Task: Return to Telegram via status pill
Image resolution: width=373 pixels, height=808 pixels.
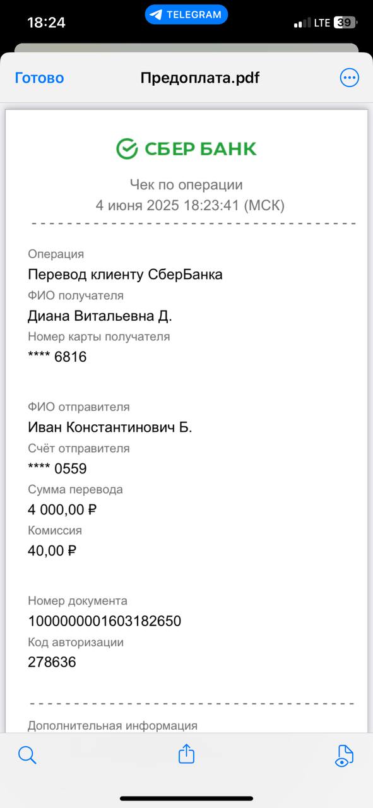Action: point(186,15)
